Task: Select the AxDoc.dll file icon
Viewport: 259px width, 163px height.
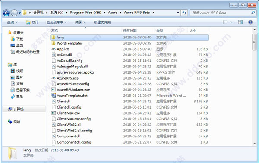Action: [54, 55]
